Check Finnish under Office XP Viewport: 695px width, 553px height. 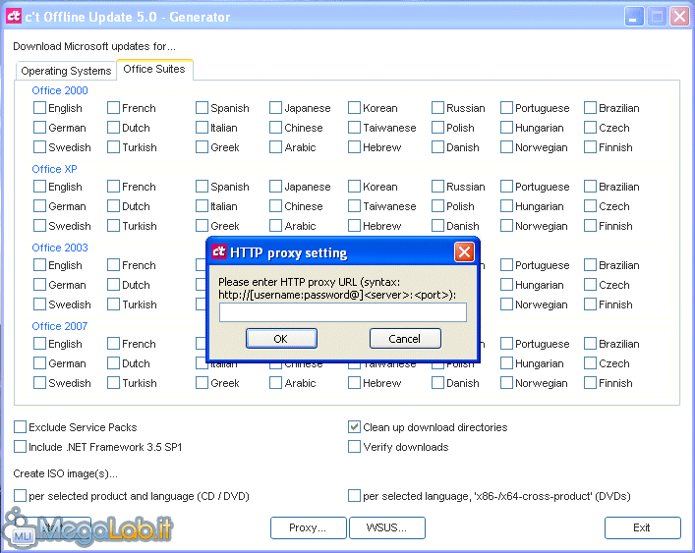(590, 225)
